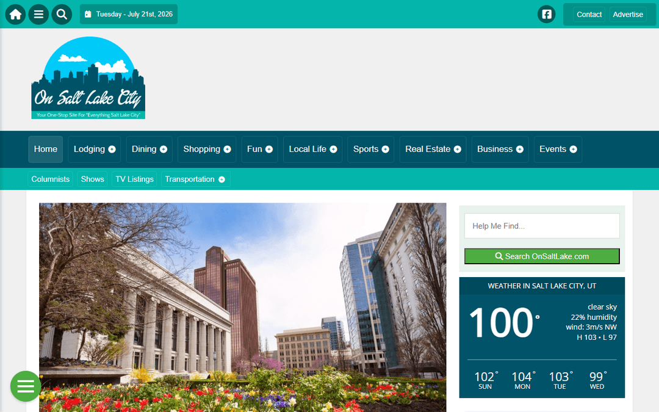659x412 pixels.
Task: Expand the Transportation plus icon
Action: coord(221,179)
